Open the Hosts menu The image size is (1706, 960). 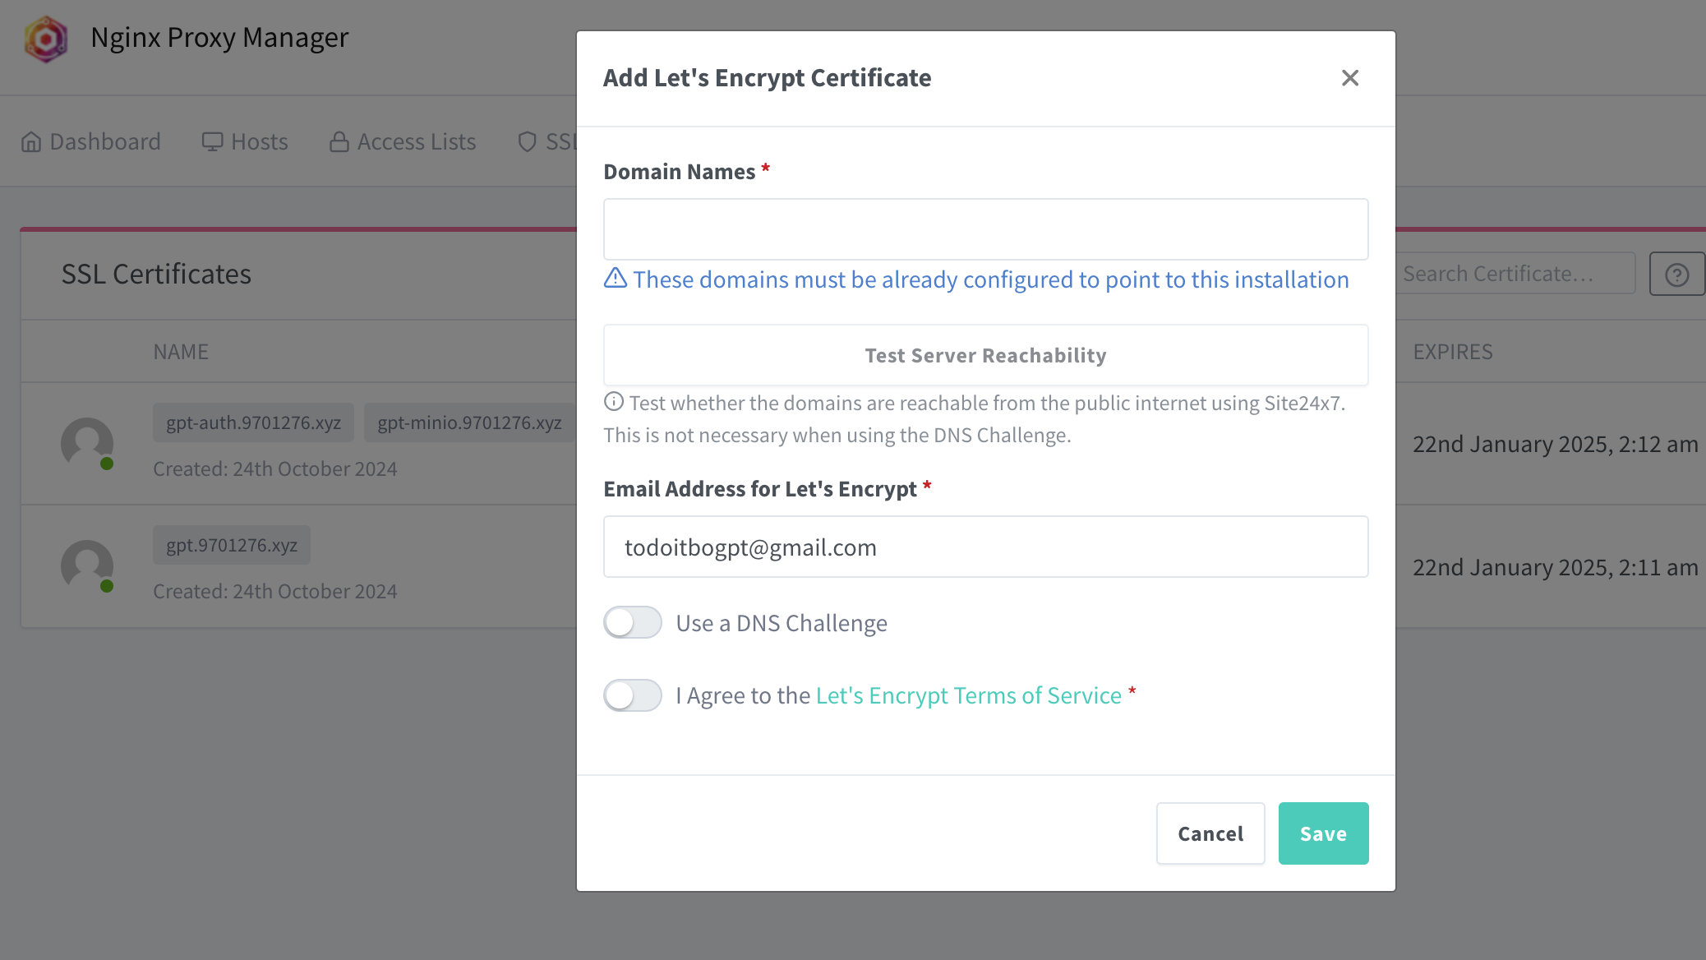[x=245, y=142]
